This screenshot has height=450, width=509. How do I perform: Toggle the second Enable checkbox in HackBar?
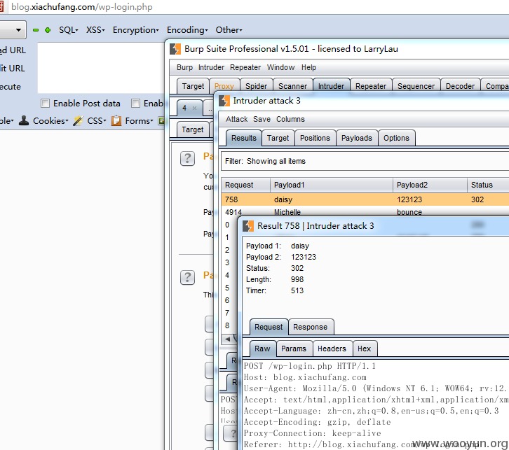coord(135,104)
